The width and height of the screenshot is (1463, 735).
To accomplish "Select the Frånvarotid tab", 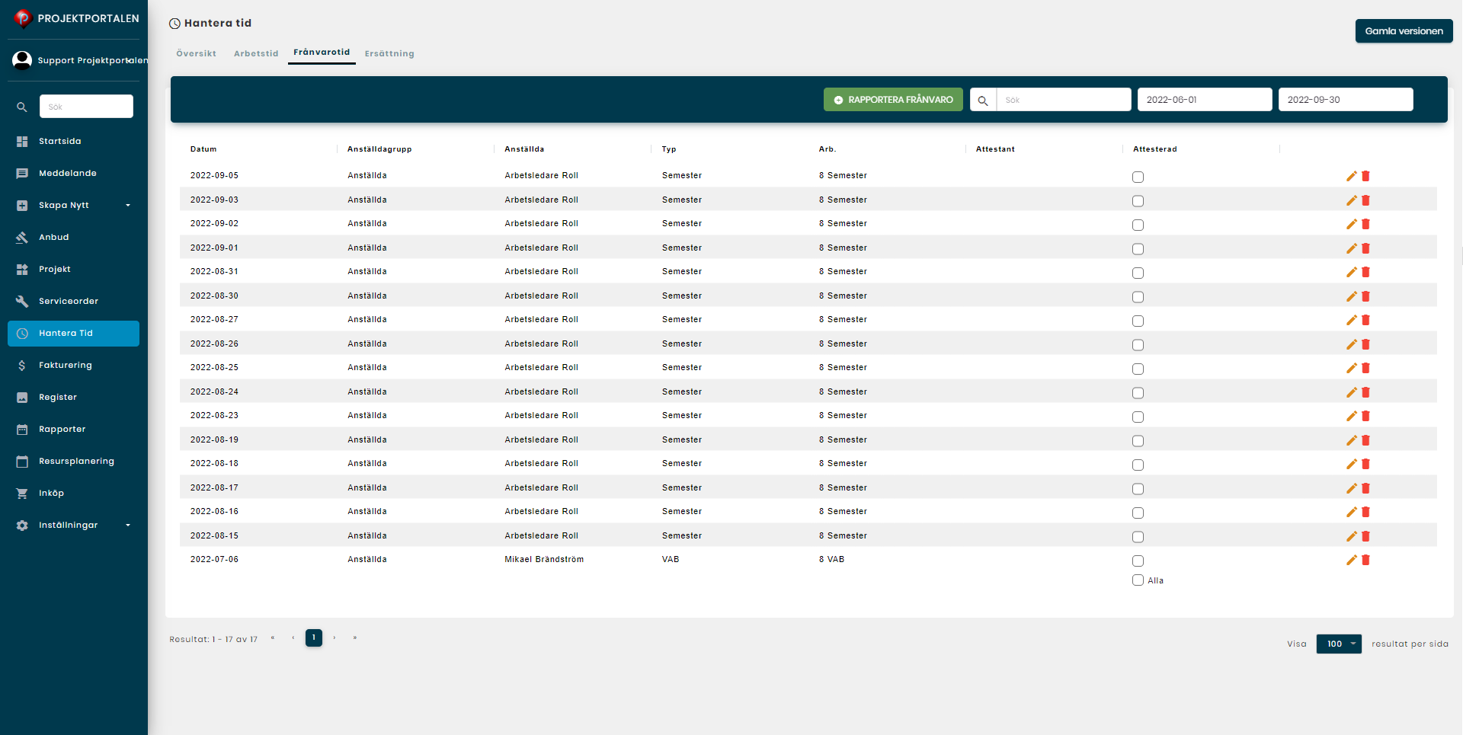I will click(x=322, y=53).
